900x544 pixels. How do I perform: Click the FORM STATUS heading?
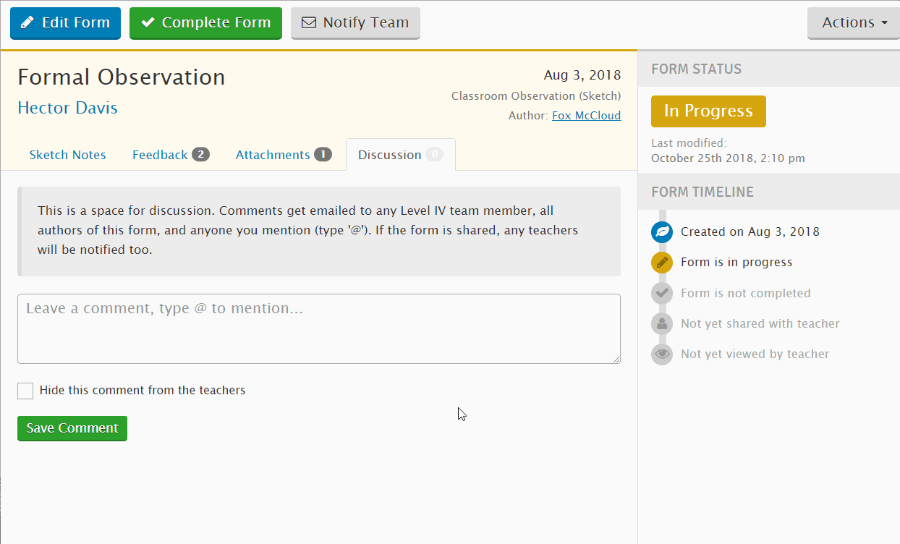[x=696, y=69]
